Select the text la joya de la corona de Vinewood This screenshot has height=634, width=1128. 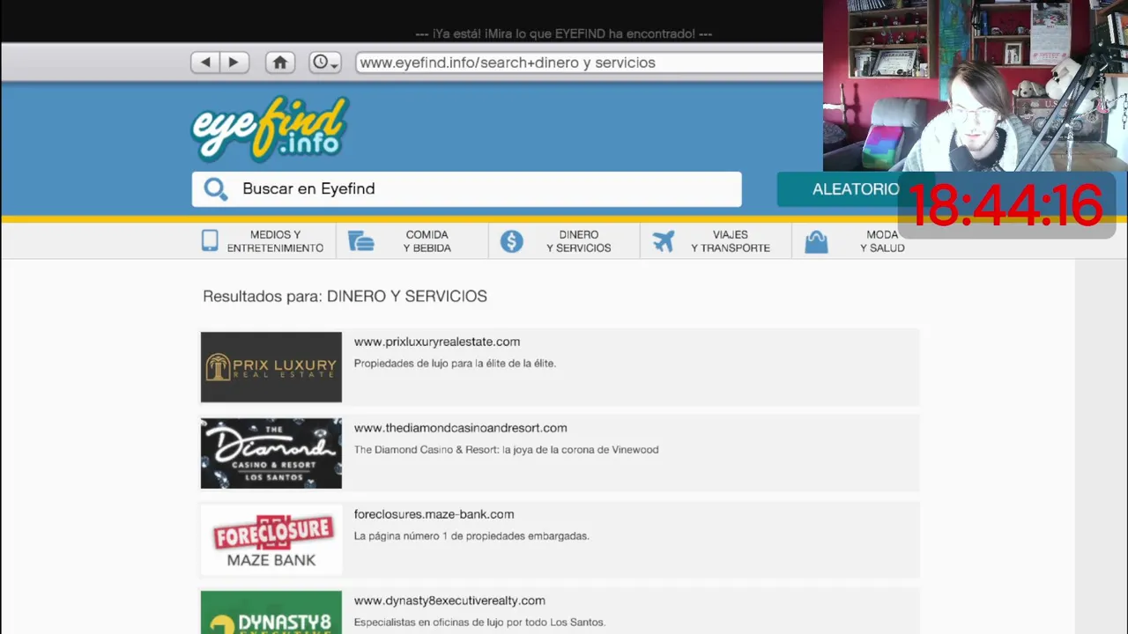pyautogui.click(x=580, y=449)
